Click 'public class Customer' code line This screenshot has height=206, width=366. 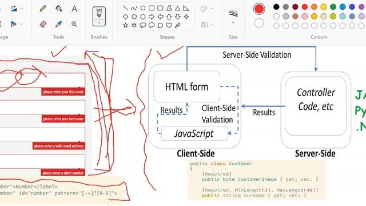pos(221,164)
